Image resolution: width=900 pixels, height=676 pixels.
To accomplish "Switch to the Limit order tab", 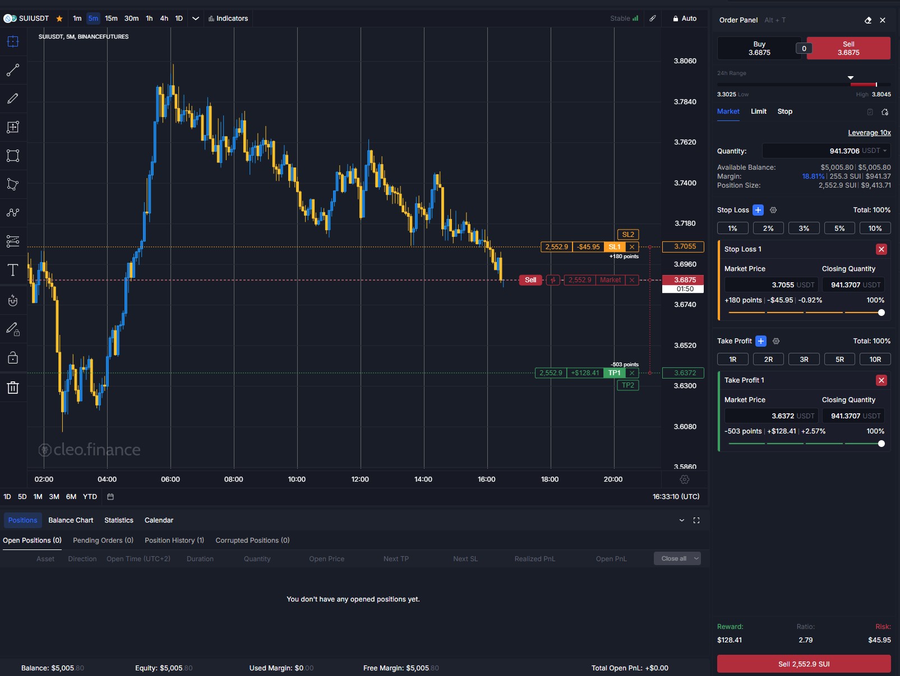I will 758,111.
